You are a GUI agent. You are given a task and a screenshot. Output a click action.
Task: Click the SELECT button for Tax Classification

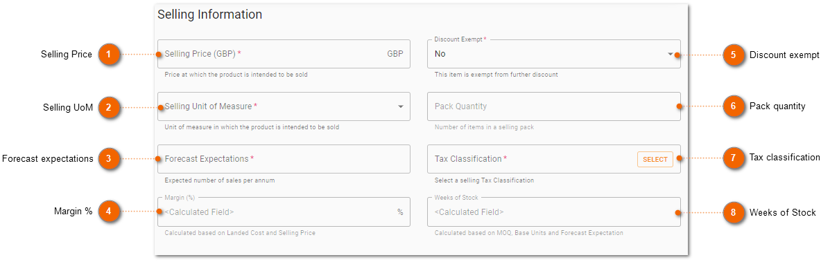[x=655, y=159]
